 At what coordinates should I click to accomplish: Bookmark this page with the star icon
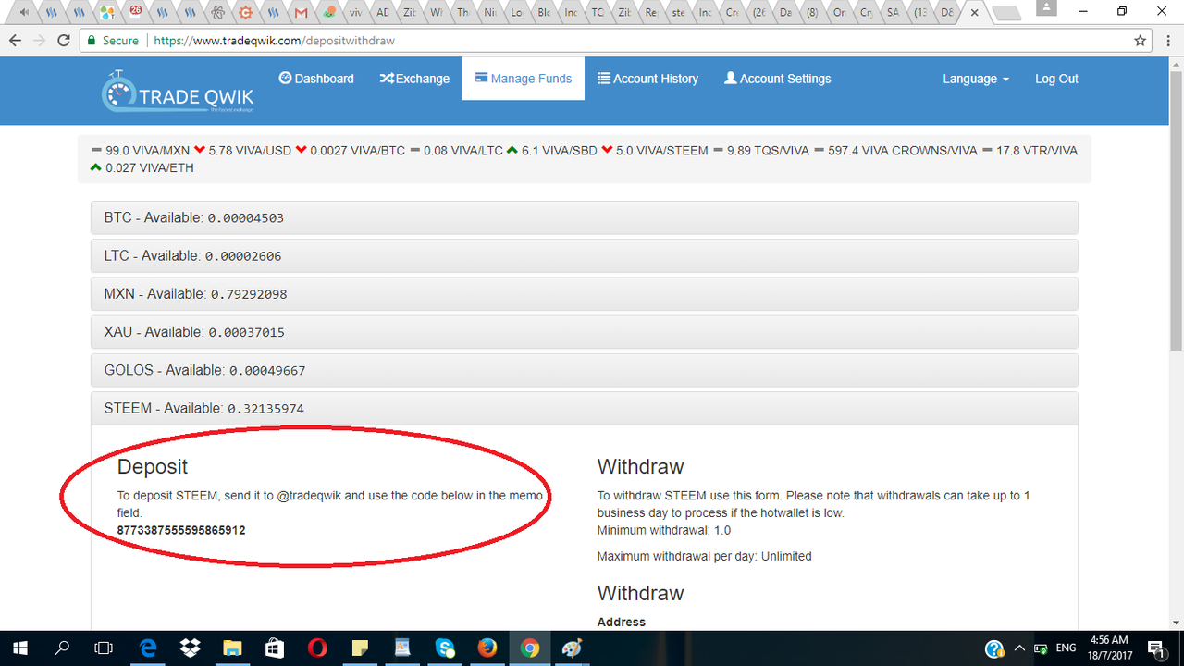coord(1141,41)
